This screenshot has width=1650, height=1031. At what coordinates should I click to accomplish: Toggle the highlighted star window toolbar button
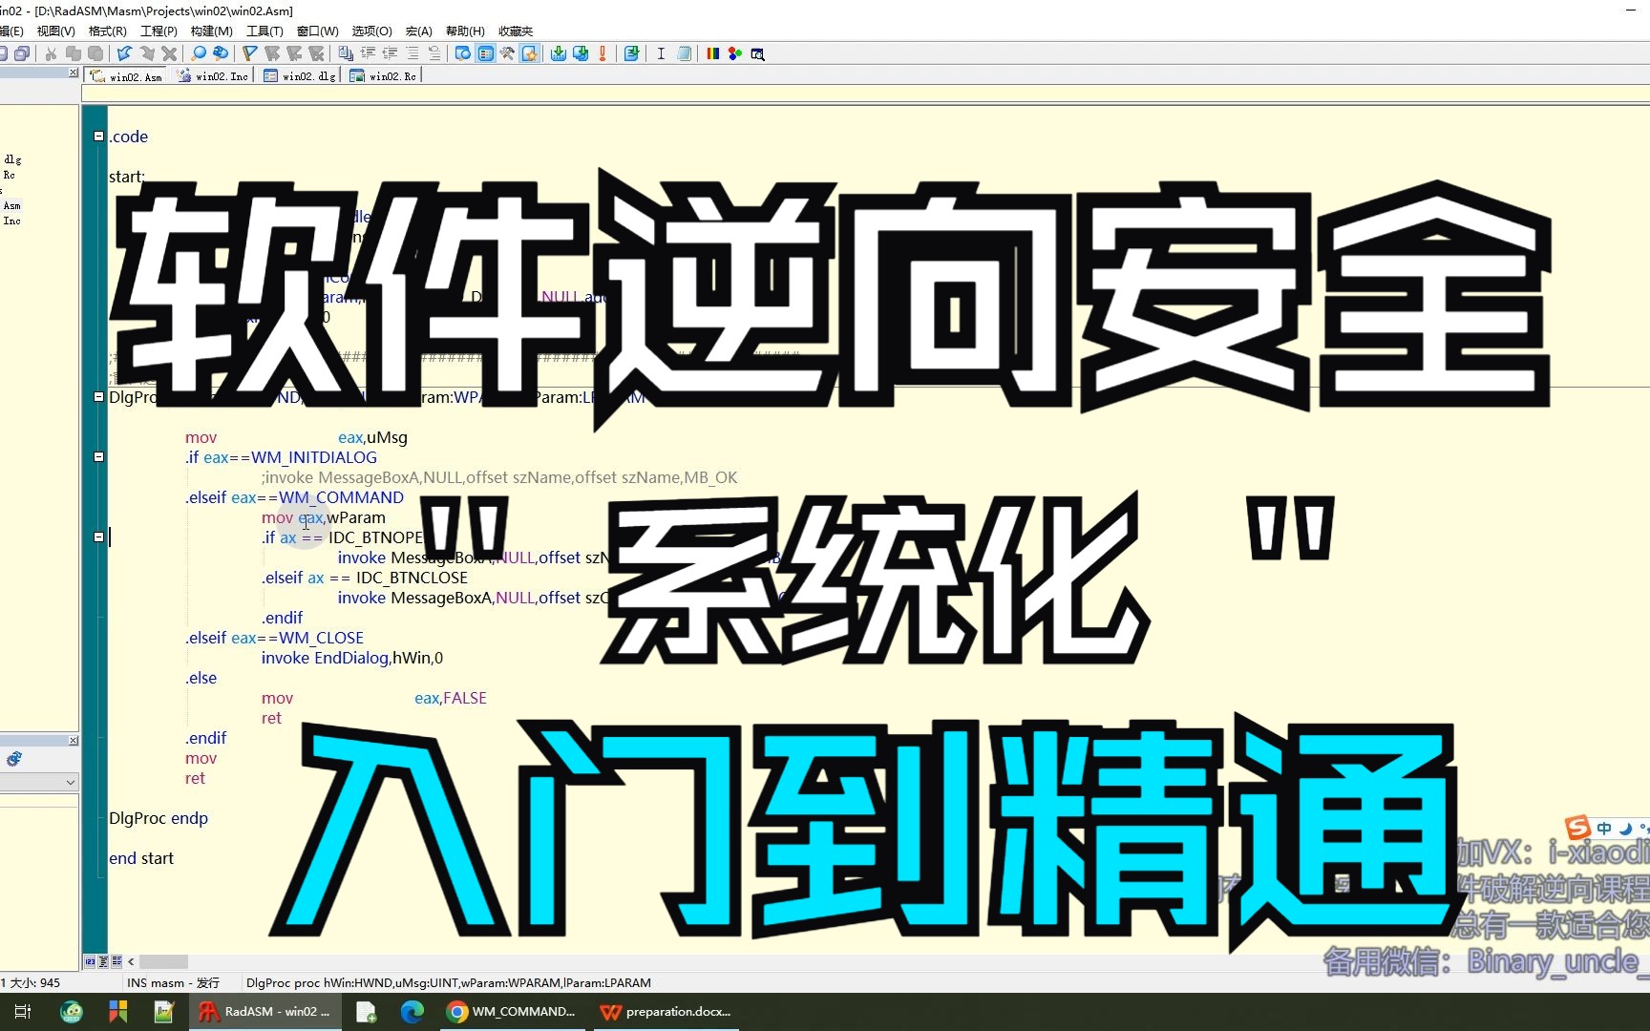530,53
